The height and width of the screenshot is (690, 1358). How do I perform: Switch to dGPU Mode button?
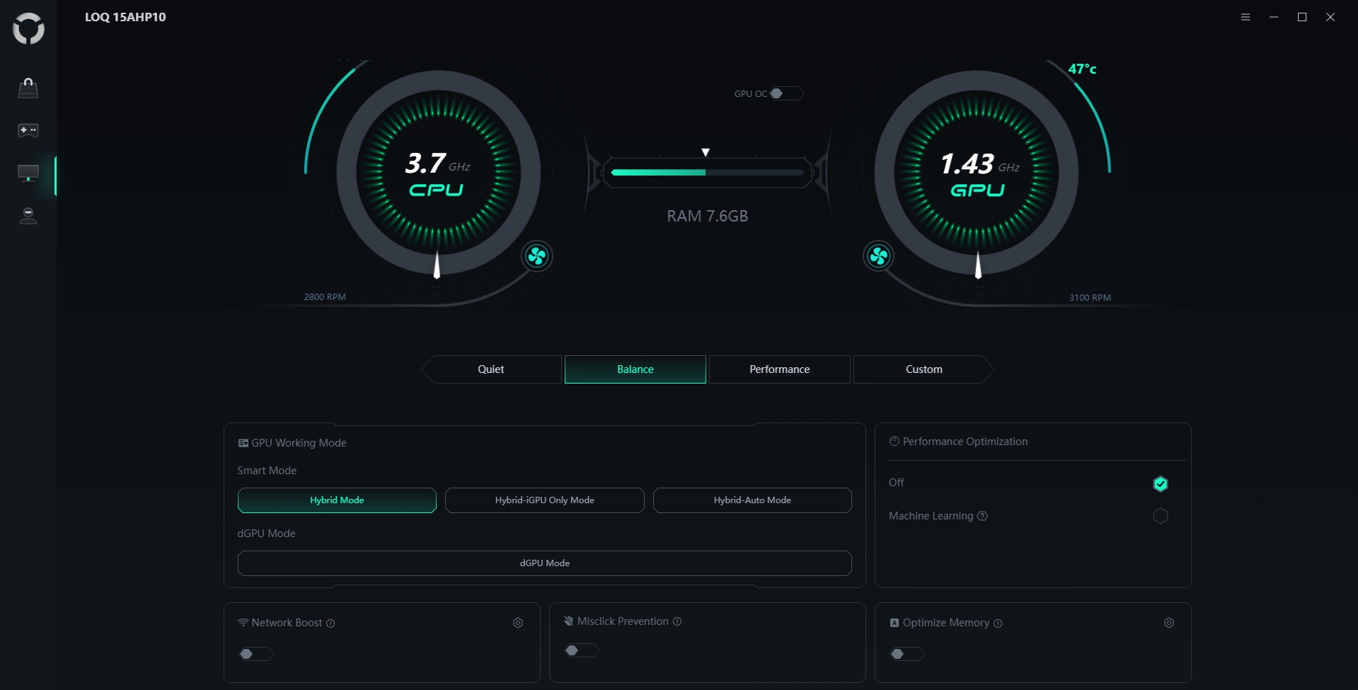[545, 563]
